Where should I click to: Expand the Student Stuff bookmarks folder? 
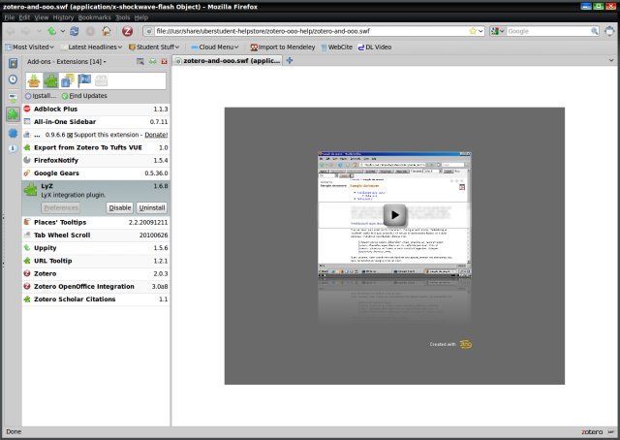point(154,47)
